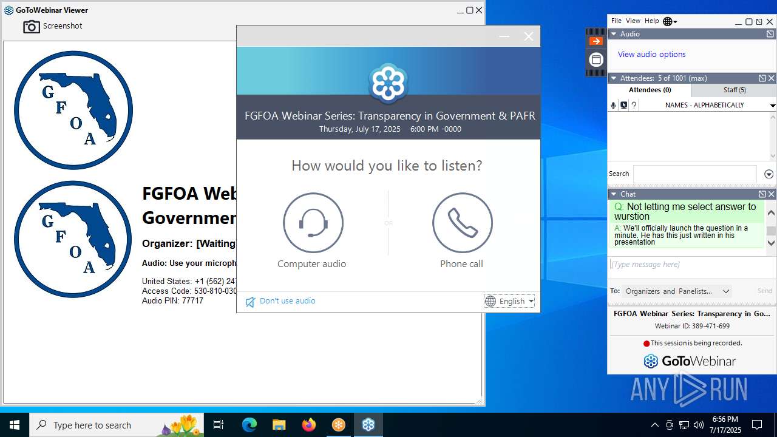The image size is (777, 437).
Task: Open the English language dropdown
Action: pyautogui.click(x=509, y=301)
